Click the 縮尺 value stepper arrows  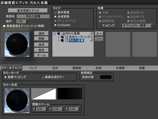(x=26, y=21)
